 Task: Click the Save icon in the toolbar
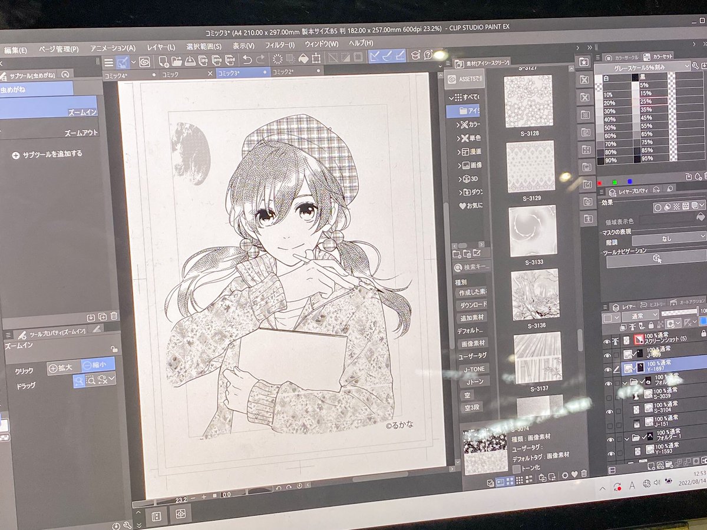190,60
